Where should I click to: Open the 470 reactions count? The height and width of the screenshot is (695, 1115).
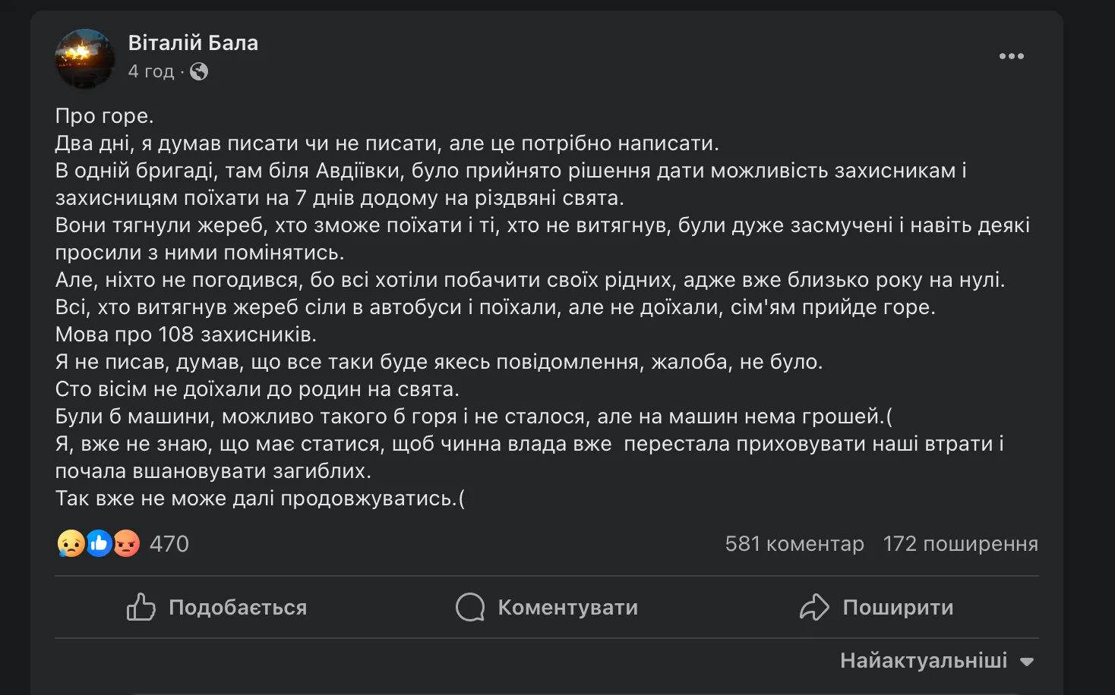169,544
